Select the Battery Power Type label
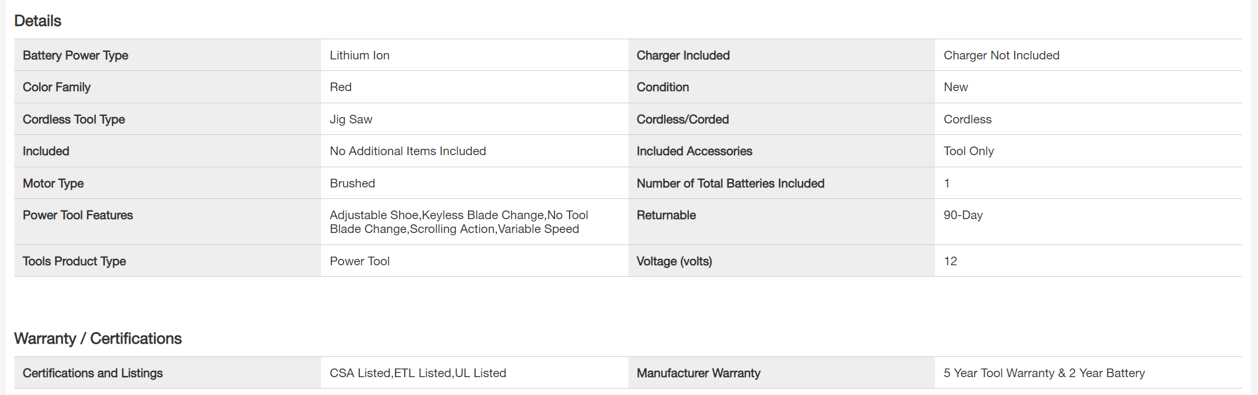The height and width of the screenshot is (395, 1258). (x=76, y=55)
